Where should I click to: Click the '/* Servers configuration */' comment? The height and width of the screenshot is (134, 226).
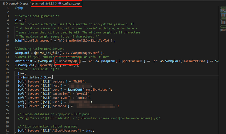[x=37, y=16]
